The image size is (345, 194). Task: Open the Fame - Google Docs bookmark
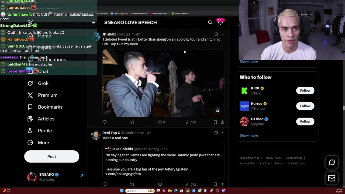pyautogui.click(x=119, y=13)
